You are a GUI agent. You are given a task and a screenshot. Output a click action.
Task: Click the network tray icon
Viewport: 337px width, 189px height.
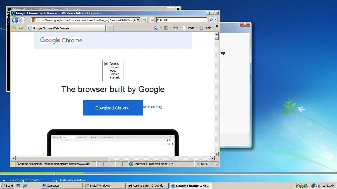313,186
